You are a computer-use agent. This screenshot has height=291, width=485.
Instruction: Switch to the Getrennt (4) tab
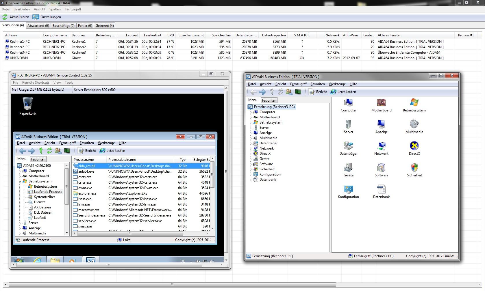click(105, 26)
